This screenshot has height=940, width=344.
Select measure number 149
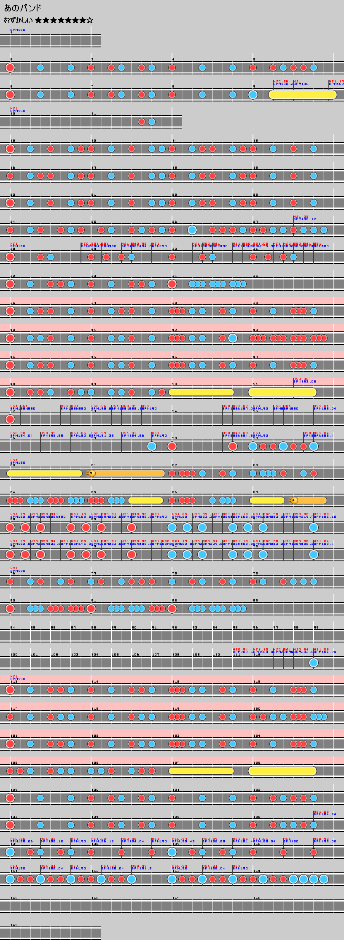pyautogui.click(x=14, y=925)
